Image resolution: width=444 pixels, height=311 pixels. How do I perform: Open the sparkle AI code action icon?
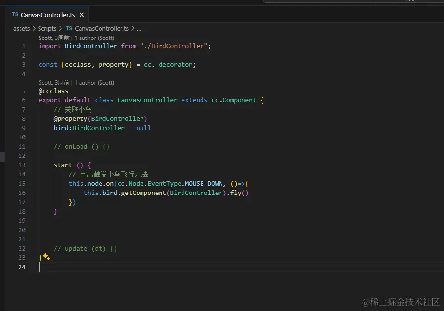[x=46, y=257]
